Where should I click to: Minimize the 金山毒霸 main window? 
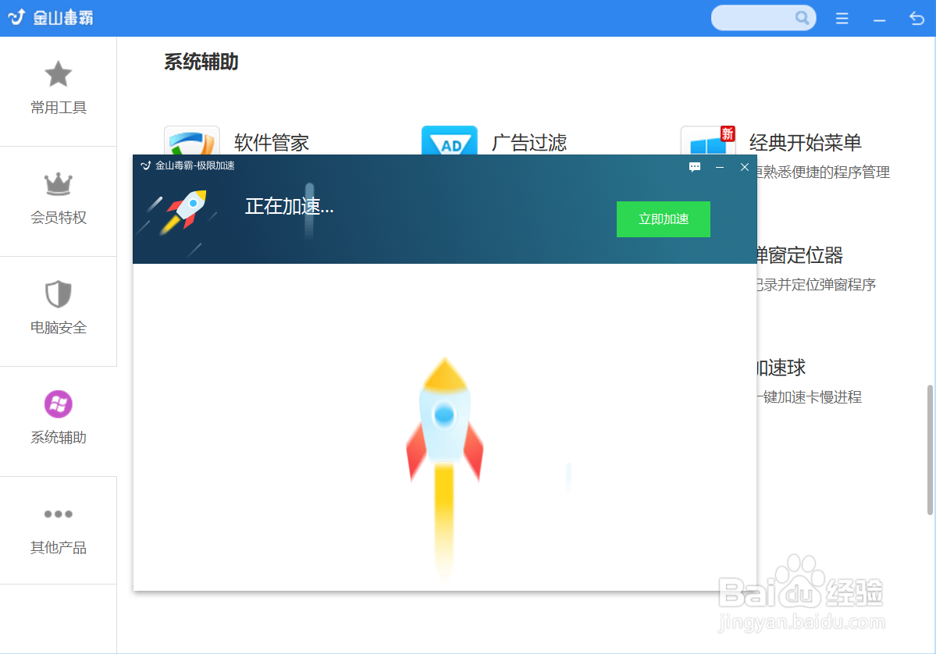pyautogui.click(x=879, y=20)
